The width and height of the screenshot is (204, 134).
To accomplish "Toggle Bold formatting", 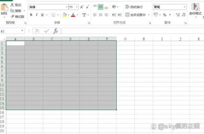I will [x=31, y=15].
